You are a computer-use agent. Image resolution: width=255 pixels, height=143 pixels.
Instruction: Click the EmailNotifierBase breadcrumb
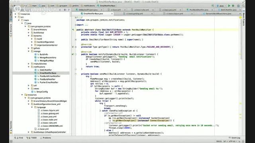(106, 6)
